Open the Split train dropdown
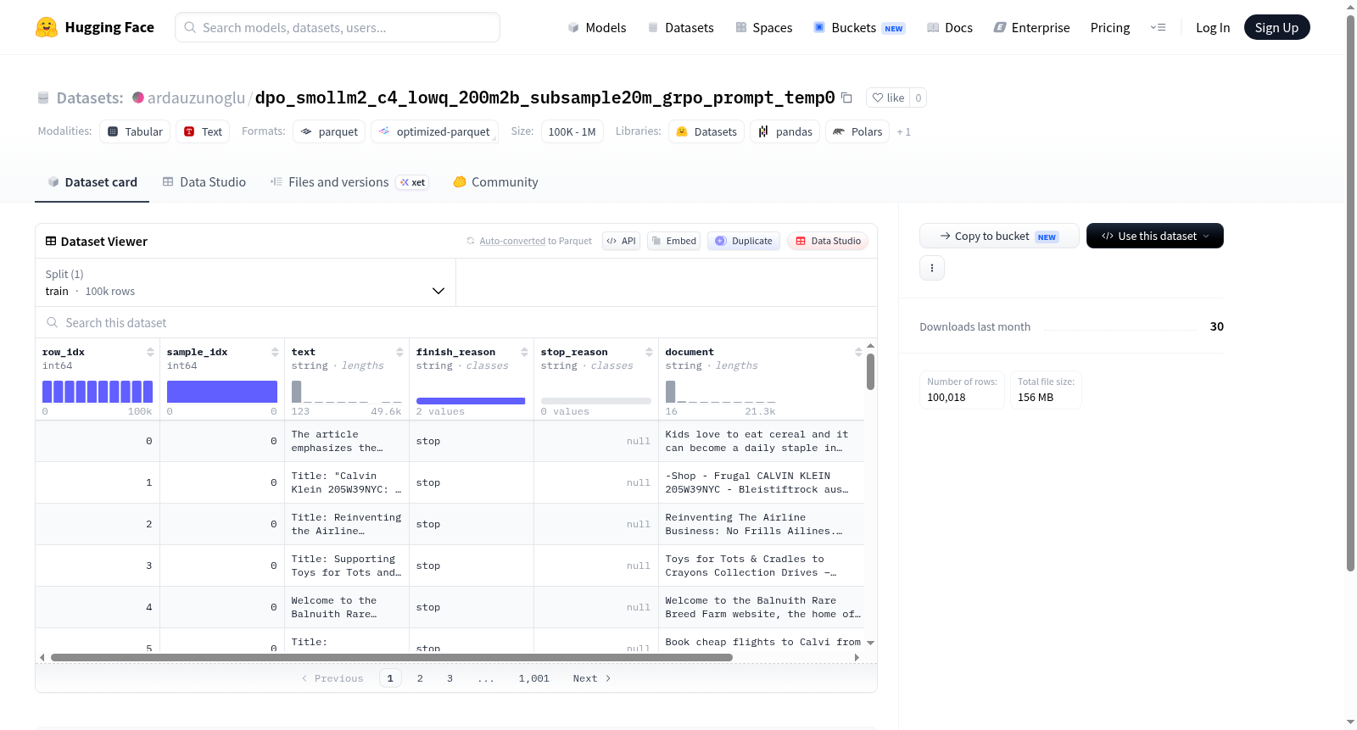 pos(246,282)
